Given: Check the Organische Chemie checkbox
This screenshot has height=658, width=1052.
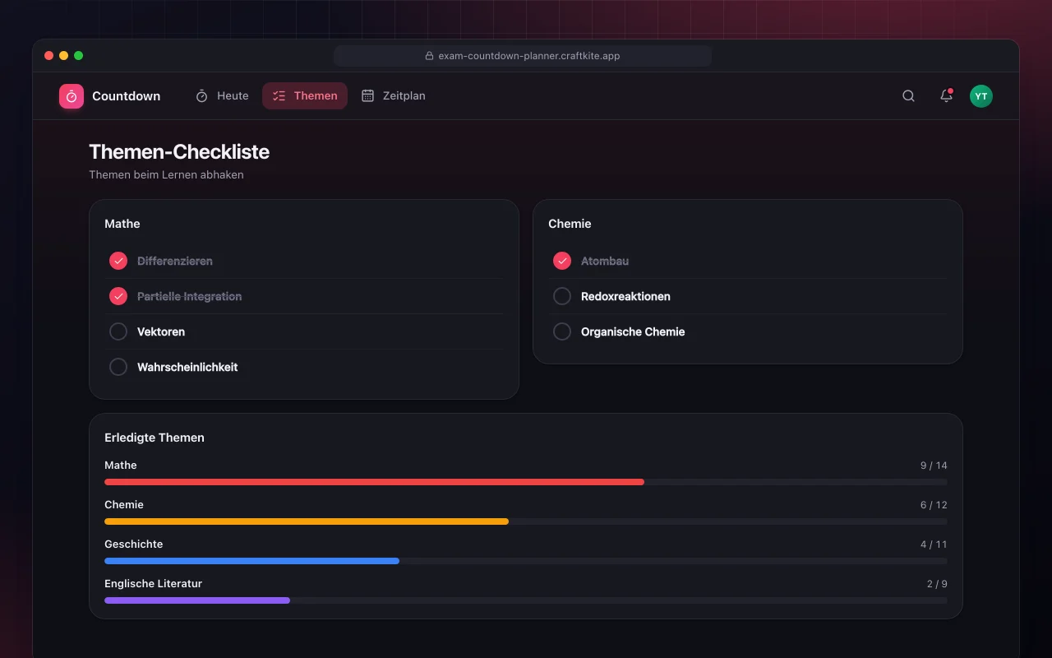Looking at the screenshot, I should tap(562, 331).
